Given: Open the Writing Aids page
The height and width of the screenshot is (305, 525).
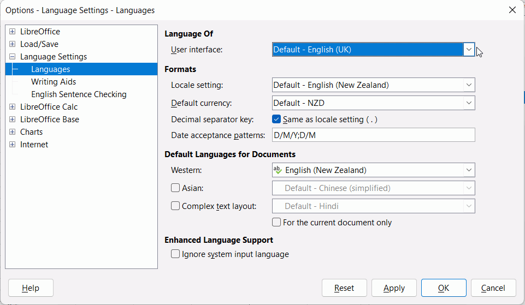Looking at the screenshot, I should [54, 82].
